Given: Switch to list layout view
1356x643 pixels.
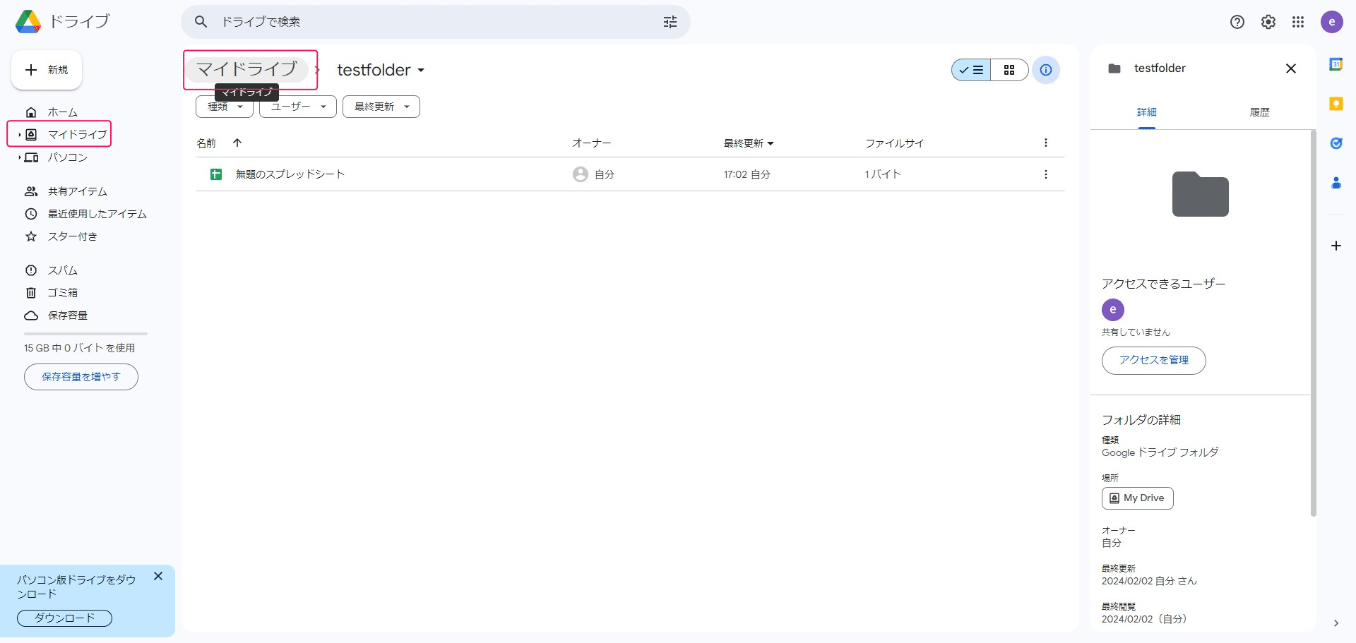Looking at the screenshot, I should point(971,70).
